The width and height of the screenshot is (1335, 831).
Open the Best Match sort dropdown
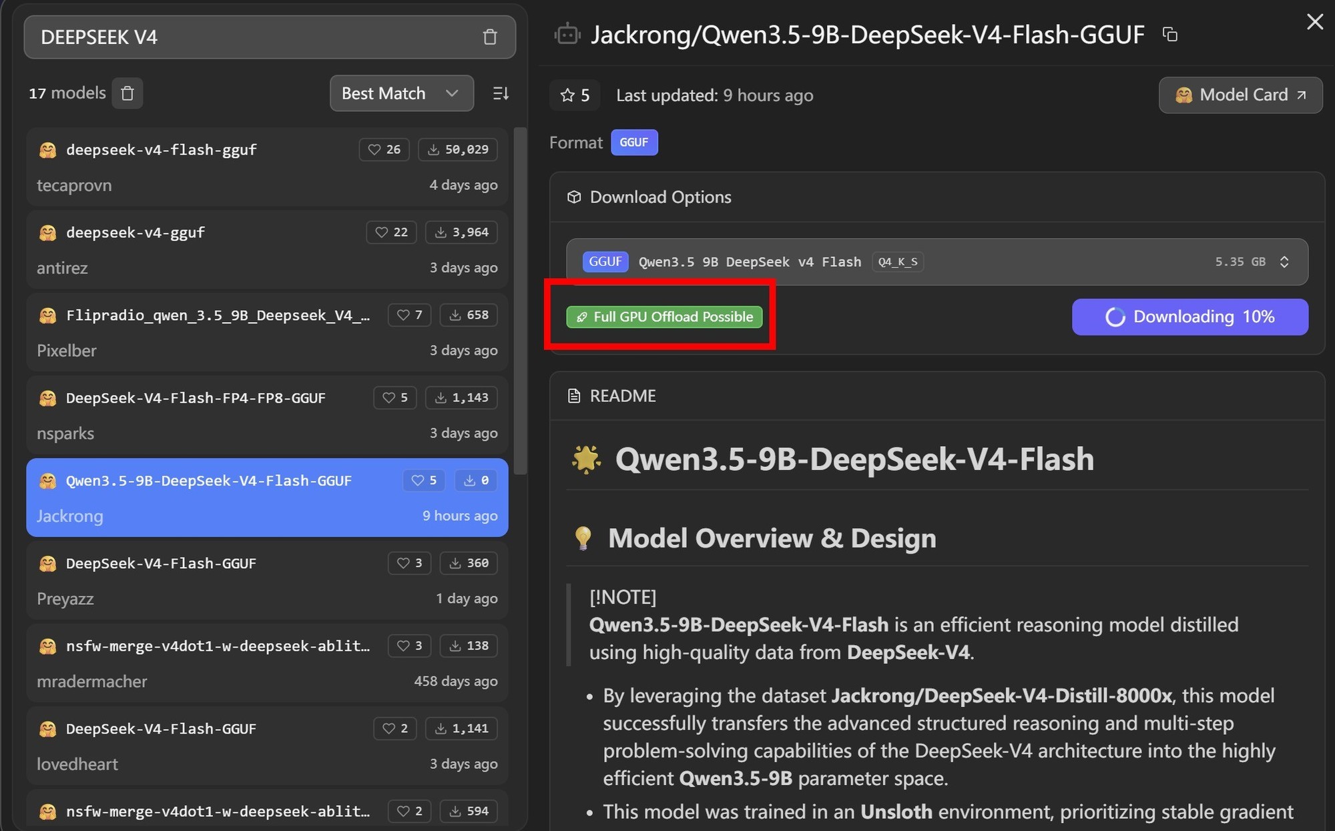(x=402, y=93)
